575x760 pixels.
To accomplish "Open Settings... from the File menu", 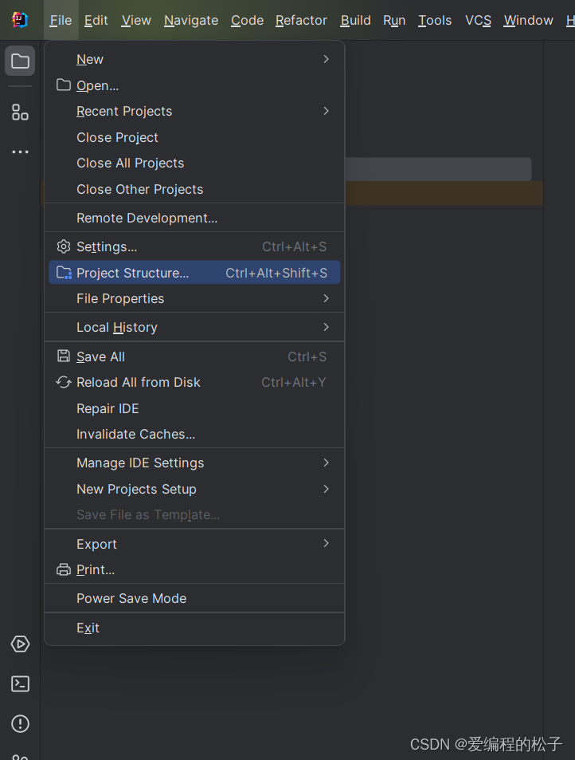I will coord(194,246).
